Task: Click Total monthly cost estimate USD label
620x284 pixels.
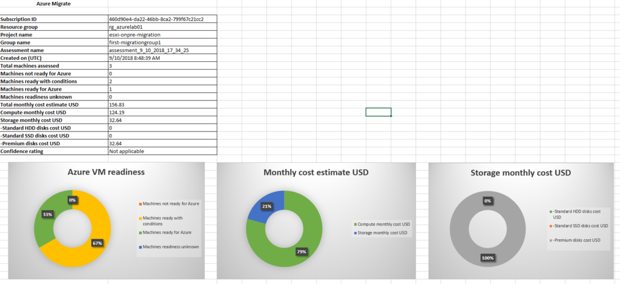Action: (54, 105)
